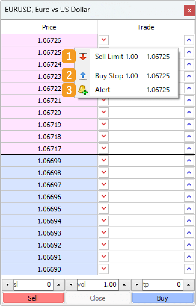Click the blue buy arrow at 1.06698
The width and height of the screenshot is (196, 306).
click(x=189, y=173)
